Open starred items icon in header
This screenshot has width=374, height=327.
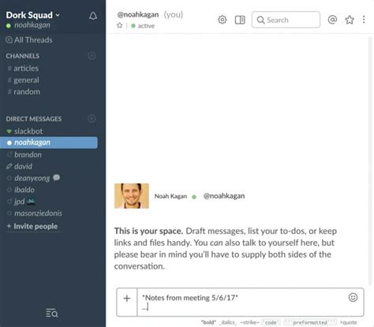tap(350, 20)
